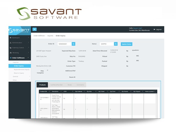Click the sysadmin allocated-by value
The height and width of the screenshot is (132, 176).
(x=135, y=50)
